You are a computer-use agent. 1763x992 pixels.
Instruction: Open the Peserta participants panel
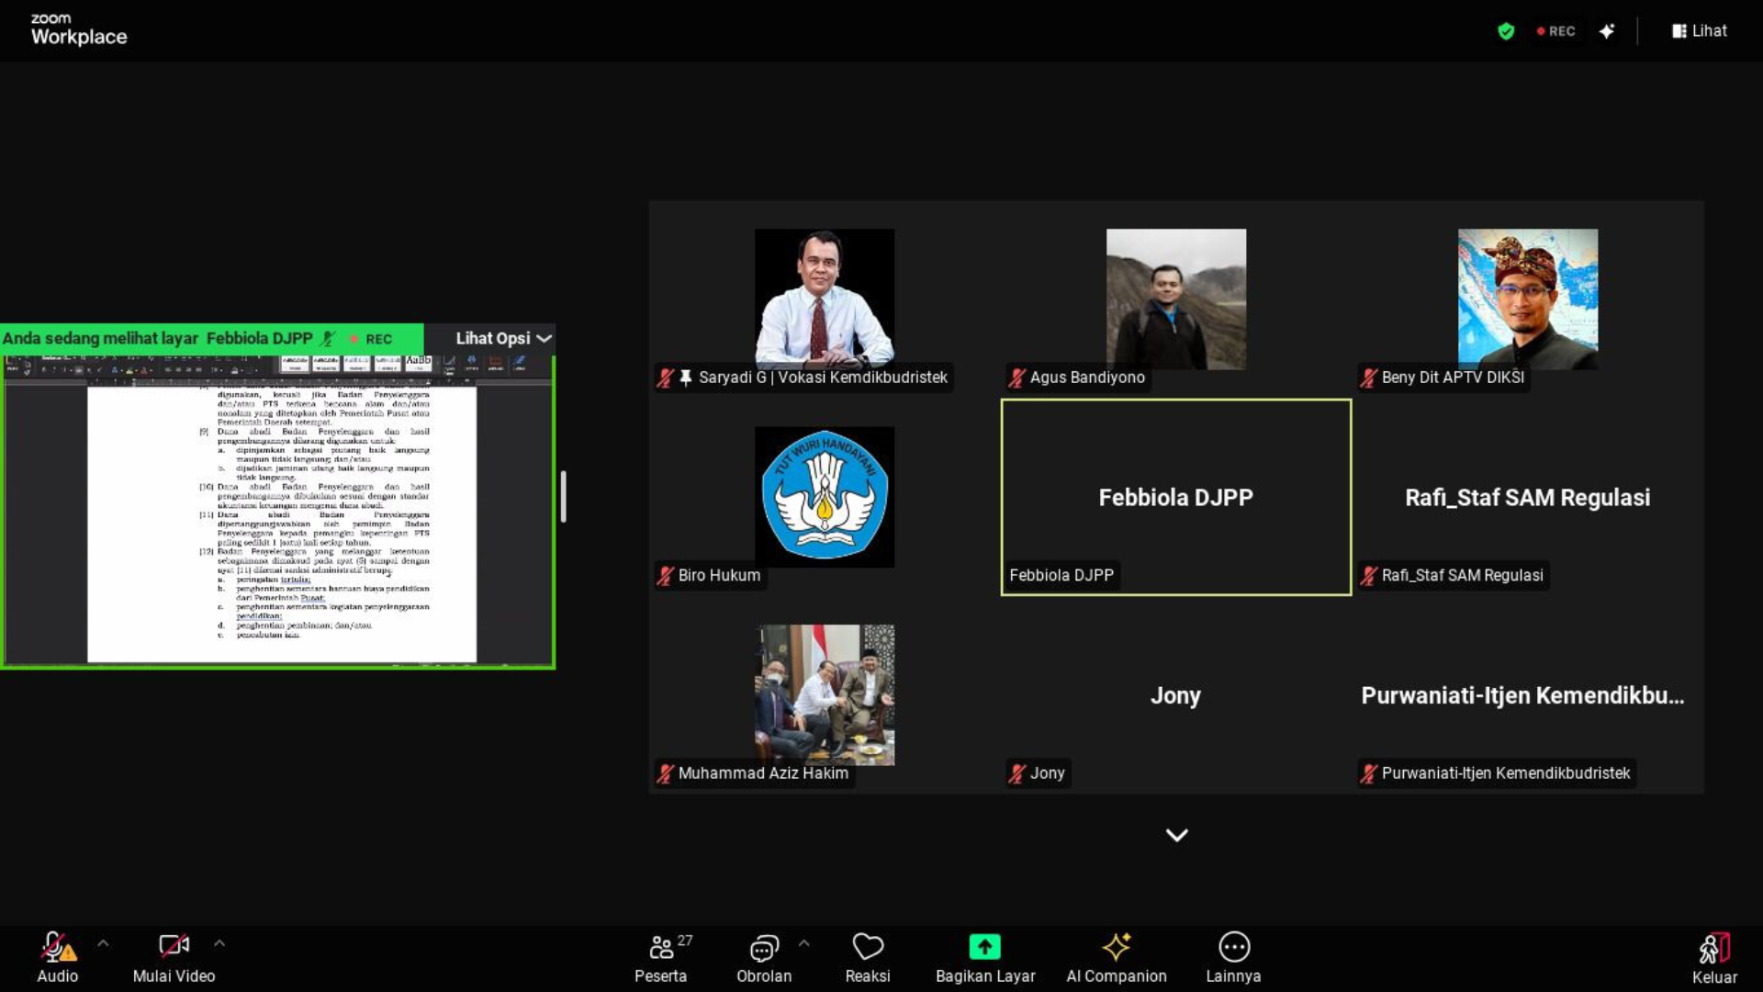(x=661, y=957)
